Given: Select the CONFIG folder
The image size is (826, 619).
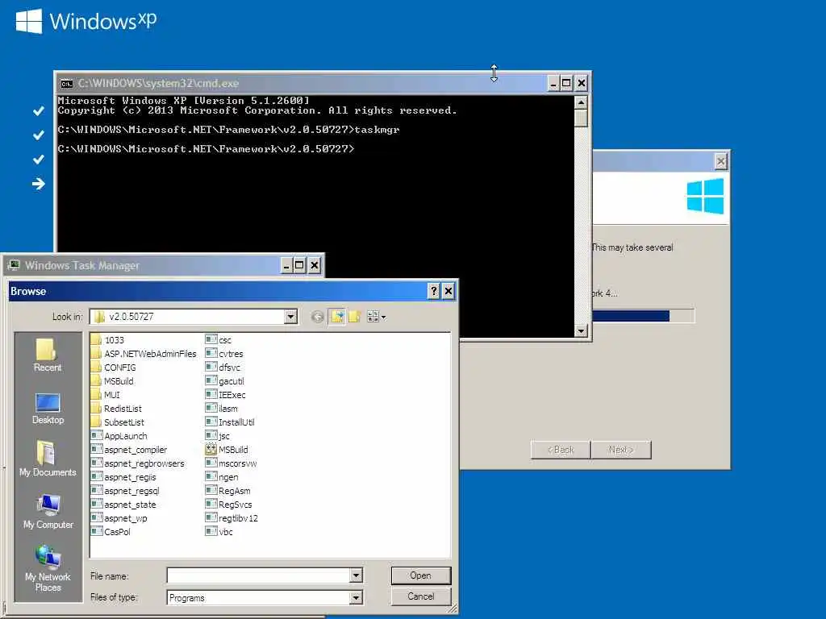Looking at the screenshot, I should point(113,368).
